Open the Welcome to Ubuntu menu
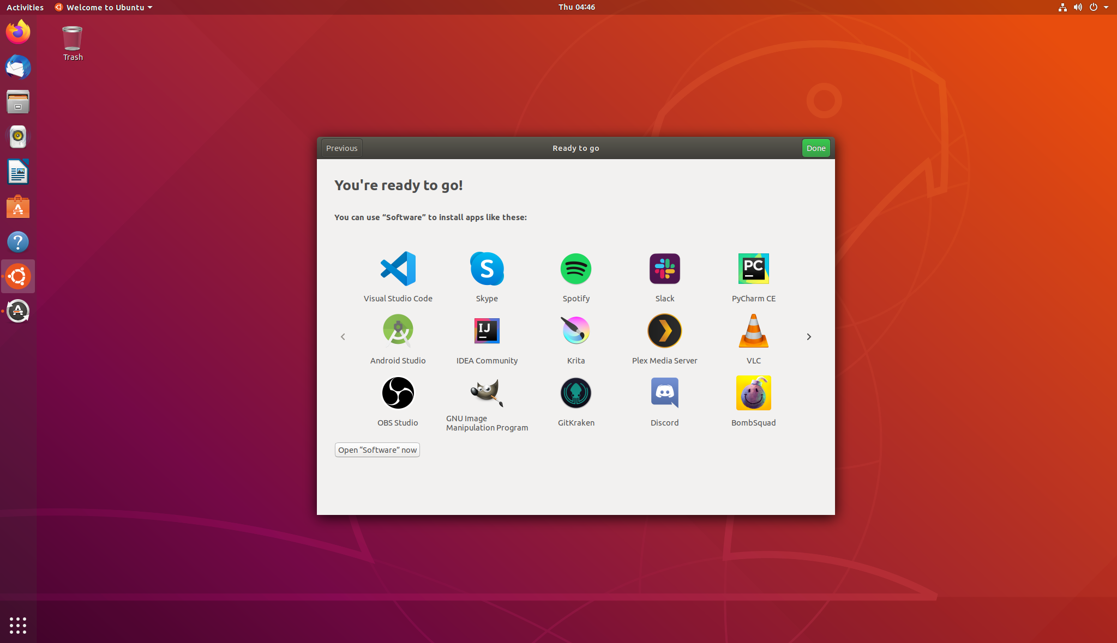The height and width of the screenshot is (643, 1117). tap(103, 7)
